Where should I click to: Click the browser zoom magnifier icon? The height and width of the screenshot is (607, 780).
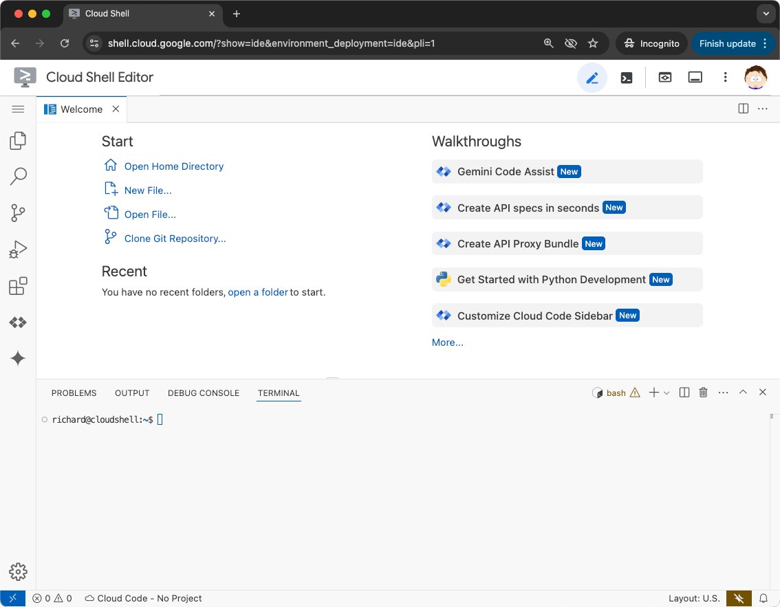point(548,43)
